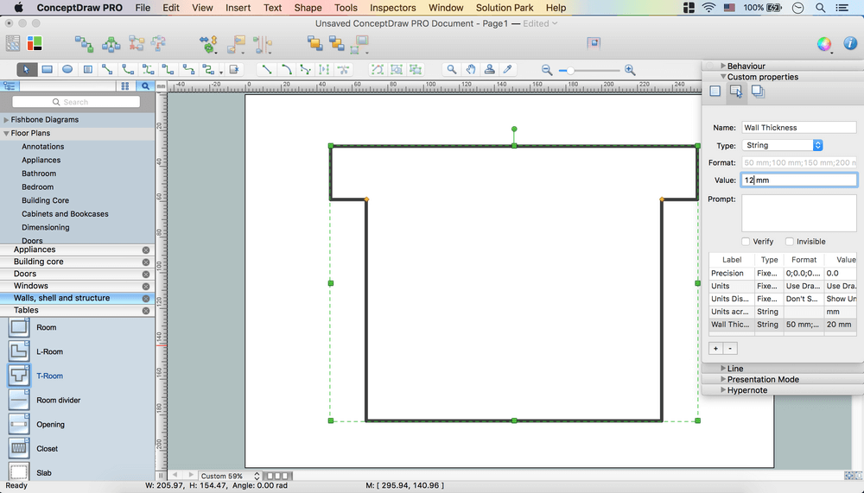Select the Closet shape icon
Screen dimensions: 864x493
click(19, 448)
